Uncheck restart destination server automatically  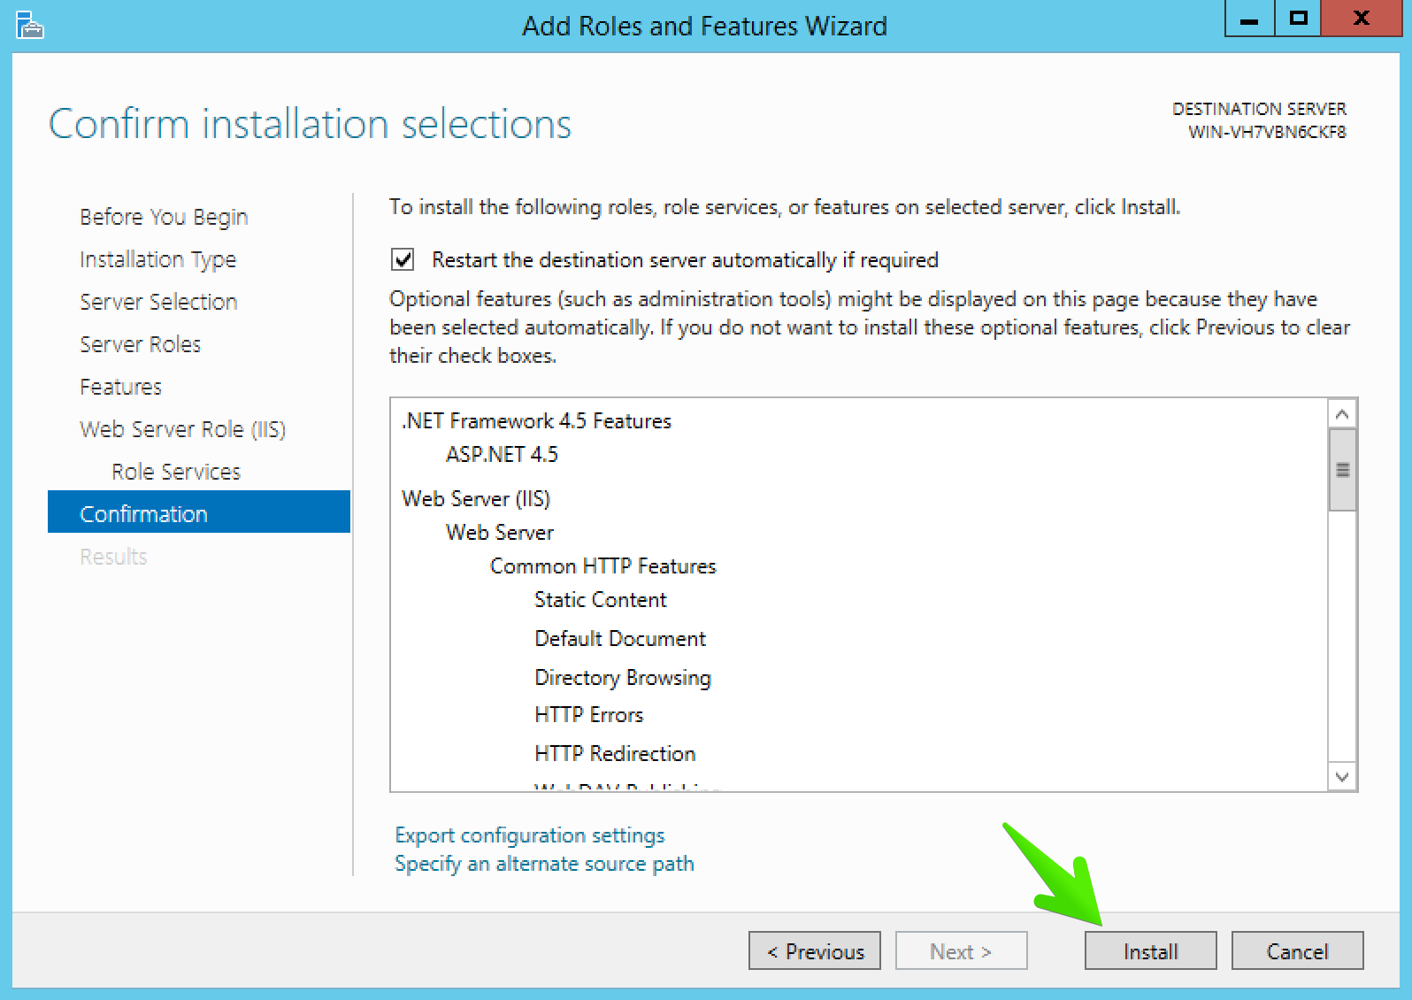[x=403, y=259]
